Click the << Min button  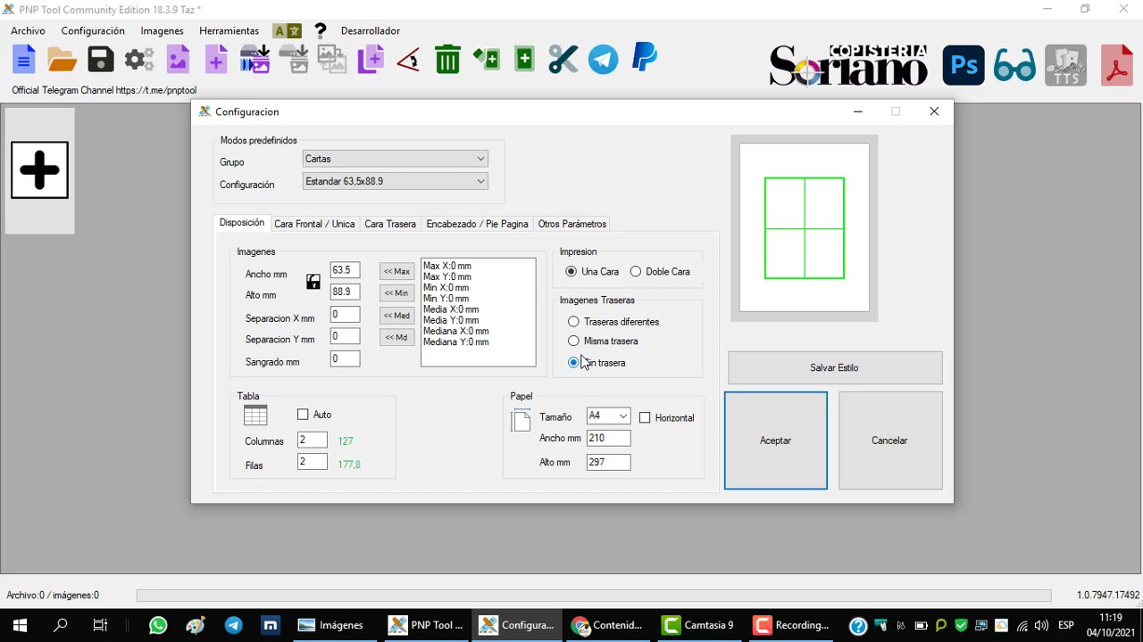pyautogui.click(x=396, y=292)
